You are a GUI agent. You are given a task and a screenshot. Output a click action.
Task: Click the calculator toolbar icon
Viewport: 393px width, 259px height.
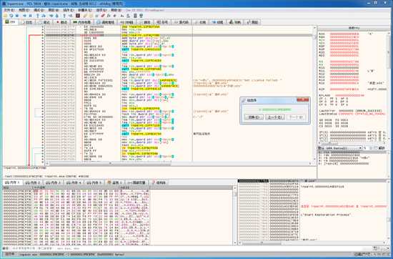(135, 16)
